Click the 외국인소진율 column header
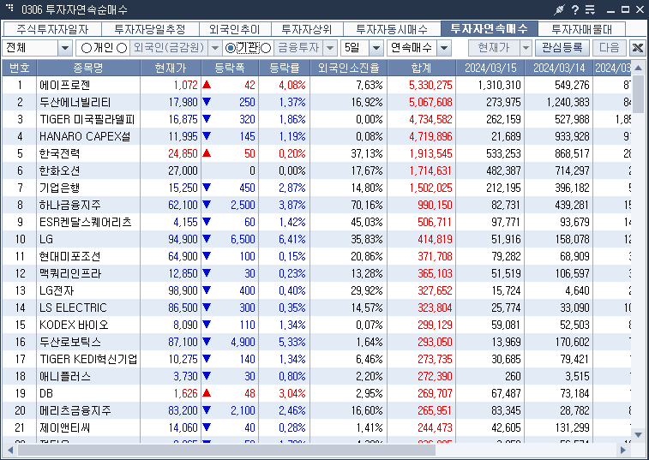Screen dimensions: 649x460 point(349,68)
